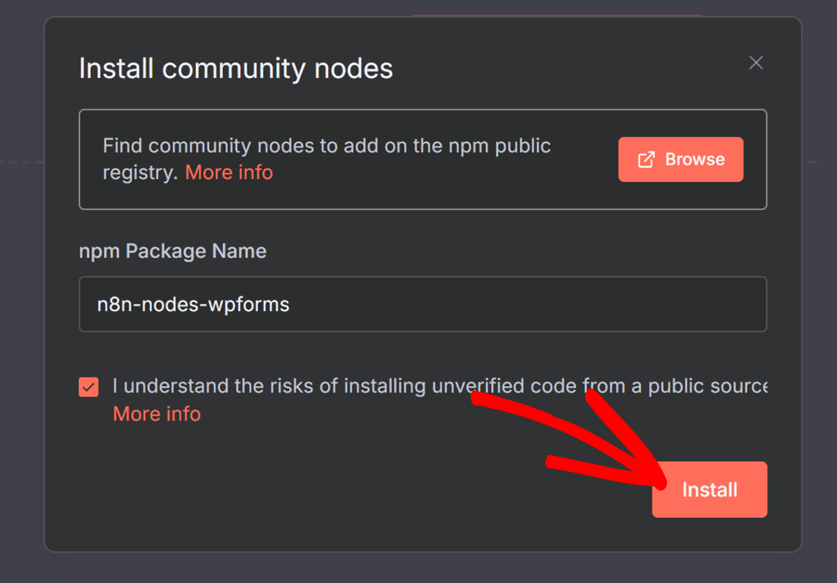837x583 pixels.
Task: Open More info about installation risks
Action: (156, 414)
